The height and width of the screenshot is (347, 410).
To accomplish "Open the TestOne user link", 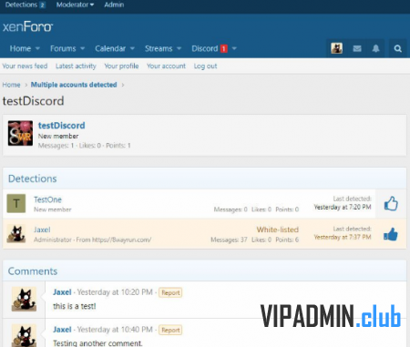I will pyautogui.click(x=47, y=199).
